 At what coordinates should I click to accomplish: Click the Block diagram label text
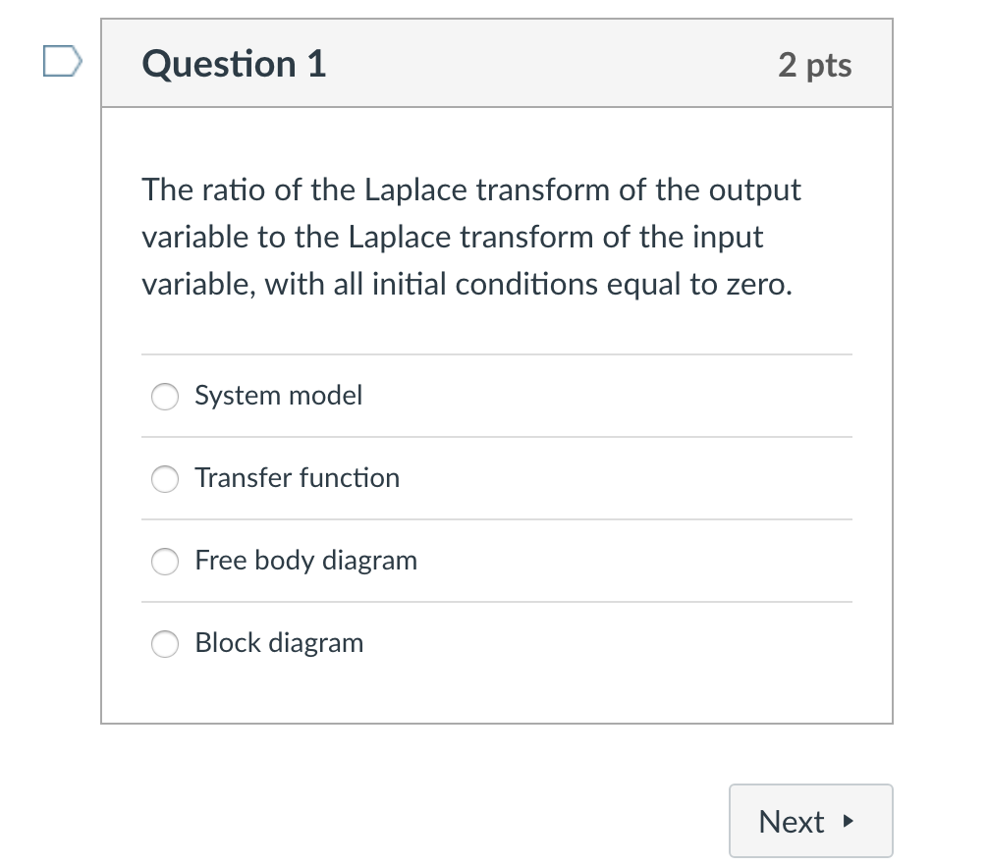(279, 644)
